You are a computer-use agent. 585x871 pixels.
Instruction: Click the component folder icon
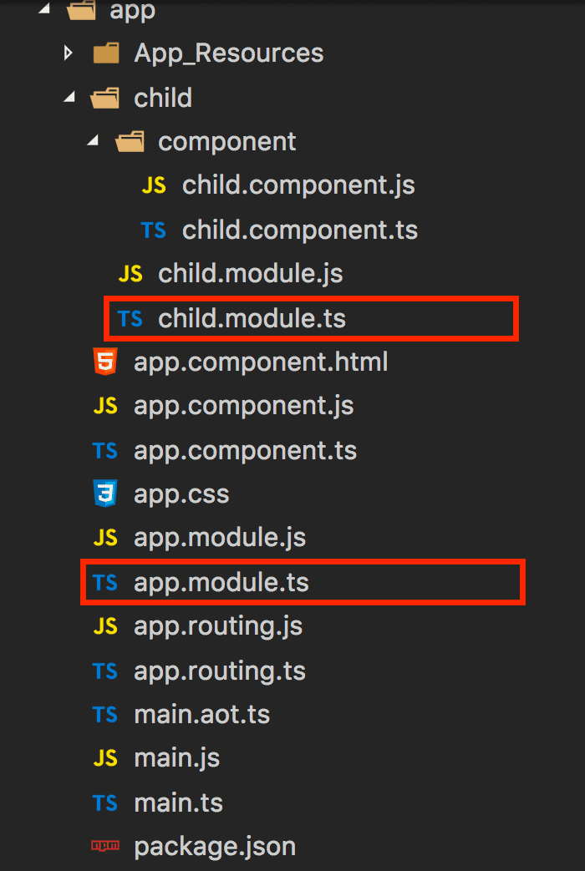click(x=130, y=142)
